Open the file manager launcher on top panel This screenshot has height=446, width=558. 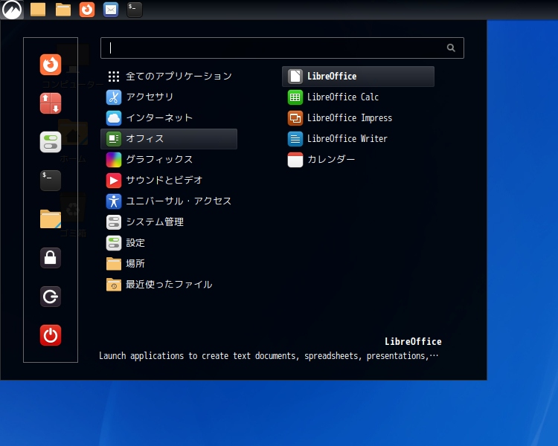click(x=63, y=10)
